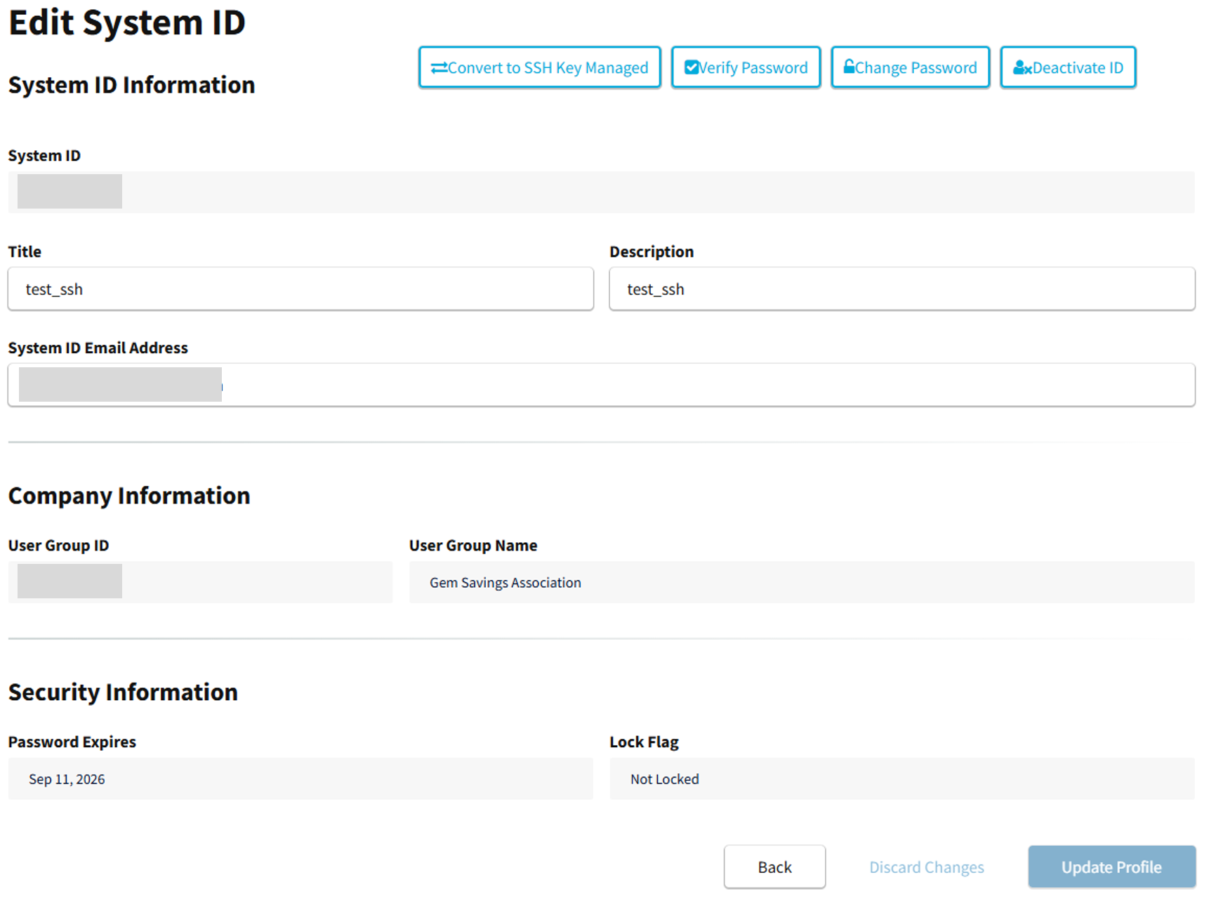Image resolution: width=1223 pixels, height=901 pixels.
Task: Click the Lock Flag field showing Not Locked
Action: [x=901, y=779]
